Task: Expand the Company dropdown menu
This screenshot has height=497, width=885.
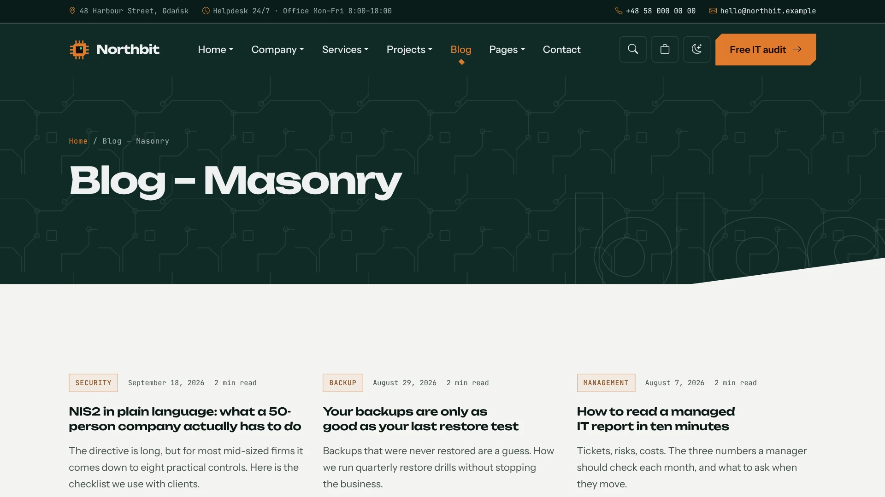Action: (277, 49)
